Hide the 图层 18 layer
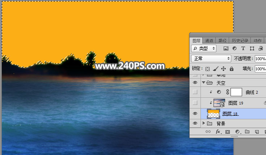 (x=195, y=114)
